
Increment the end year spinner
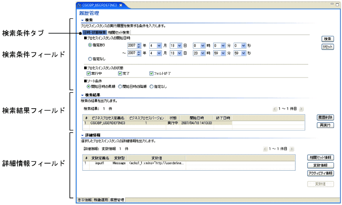tap(139, 52)
